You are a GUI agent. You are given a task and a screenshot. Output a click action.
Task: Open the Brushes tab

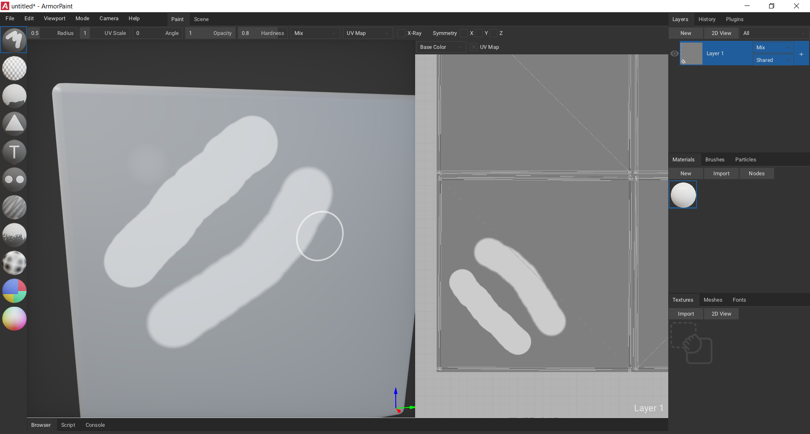pyautogui.click(x=715, y=159)
